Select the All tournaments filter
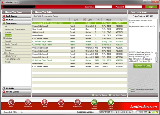 tap(6, 26)
